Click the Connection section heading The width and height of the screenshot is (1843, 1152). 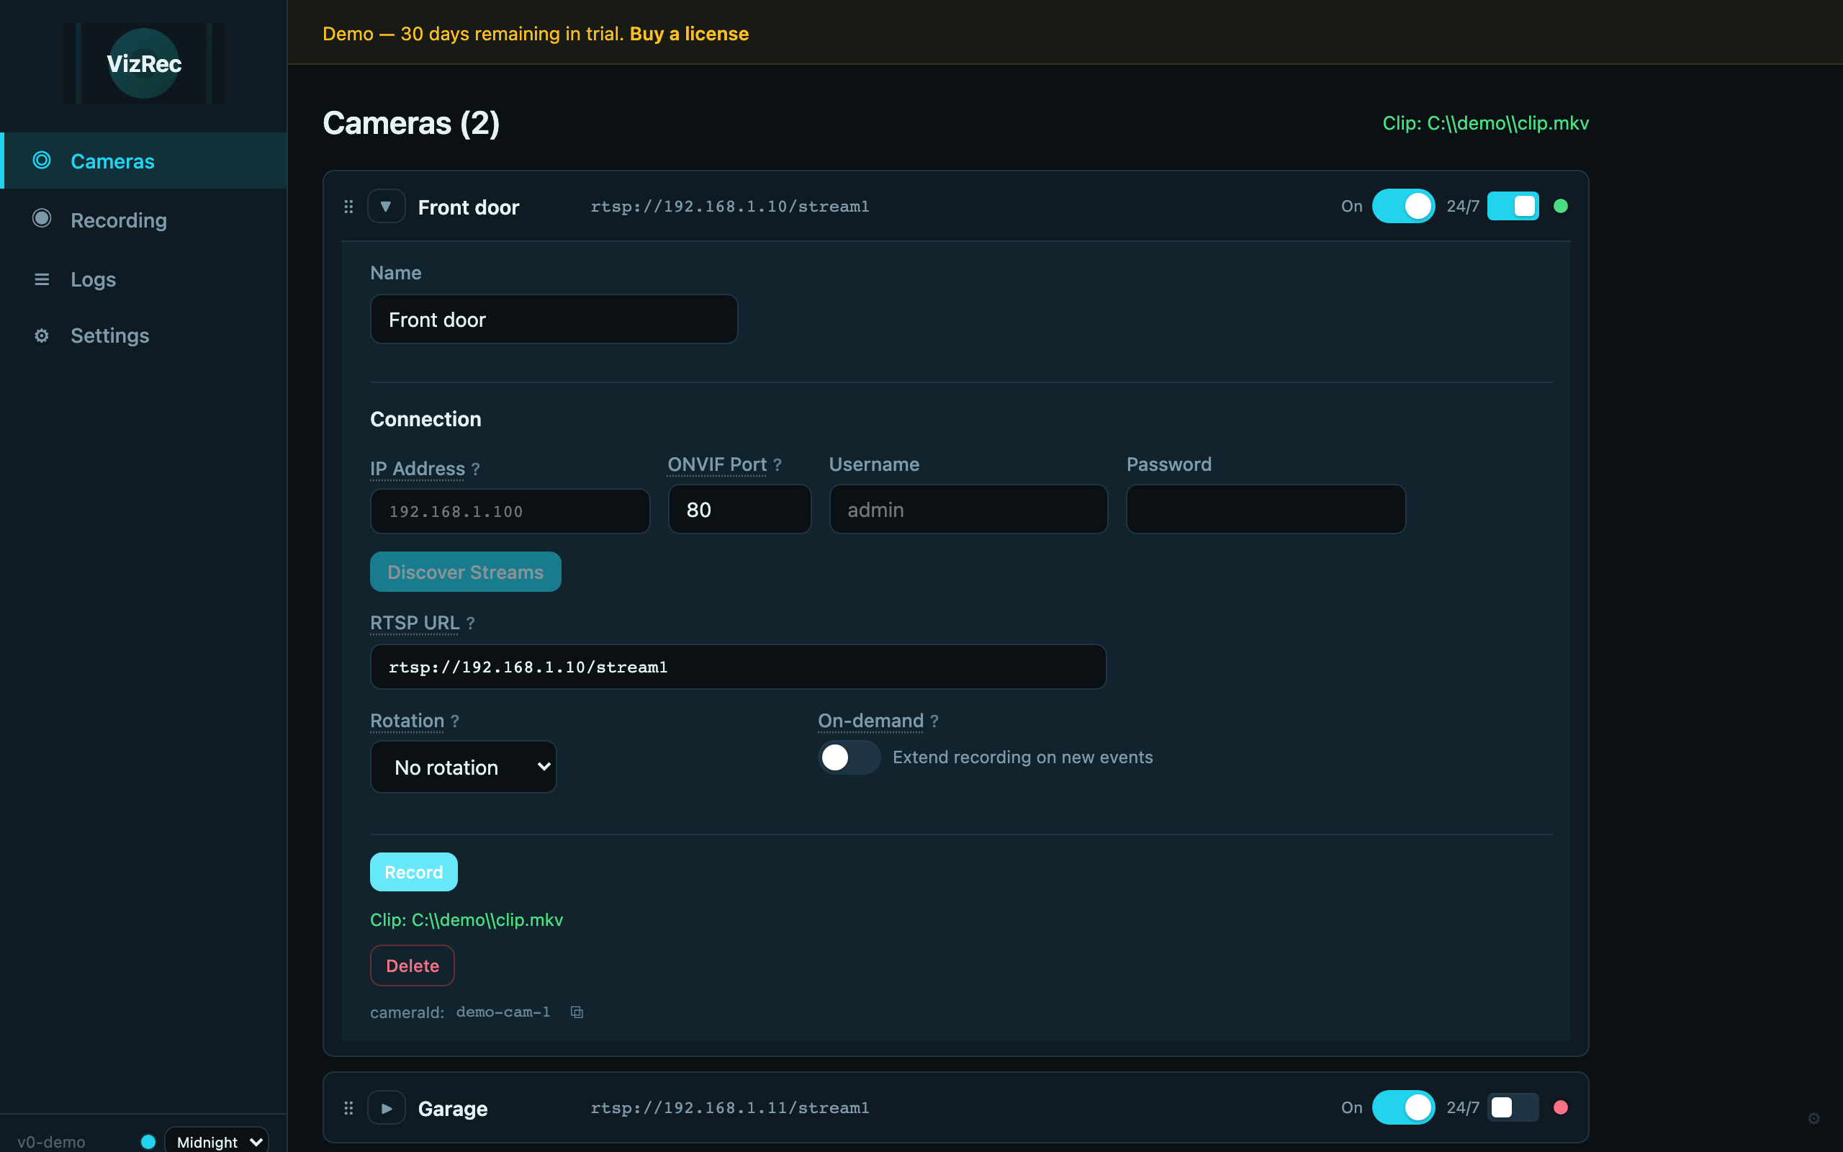click(x=425, y=419)
